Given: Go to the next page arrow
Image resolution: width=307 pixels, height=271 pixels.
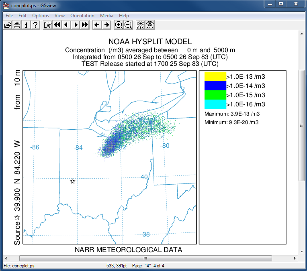Looking at the screenshot, I should click(x=76, y=25).
